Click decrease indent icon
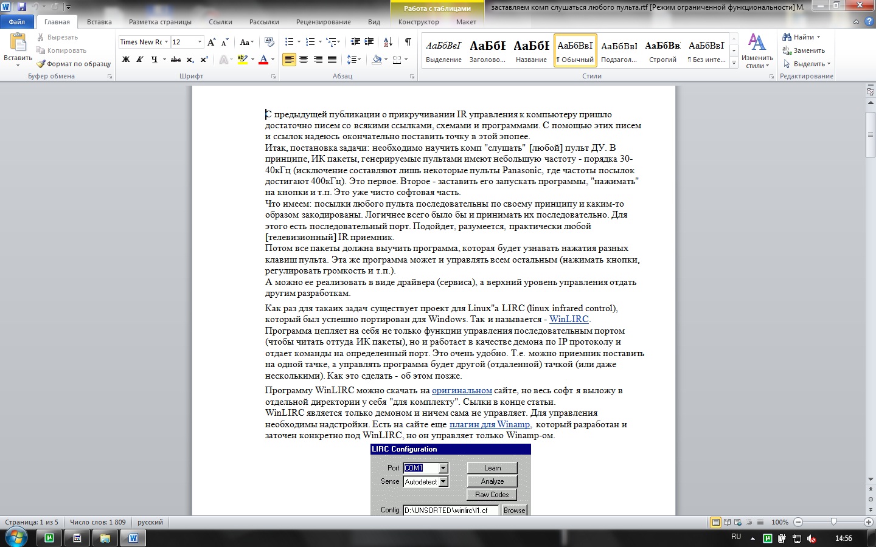Viewport: 876px width, 547px height. pos(355,42)
